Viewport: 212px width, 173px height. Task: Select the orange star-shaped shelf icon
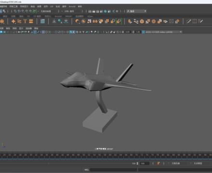tap(13, 21)
